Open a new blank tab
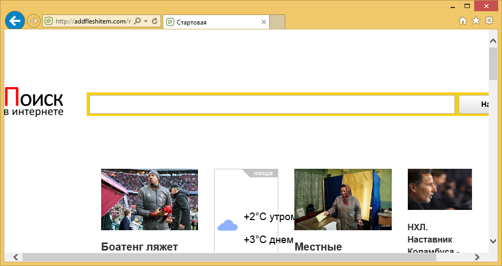The image size is (502, 266). click(277, 22)
